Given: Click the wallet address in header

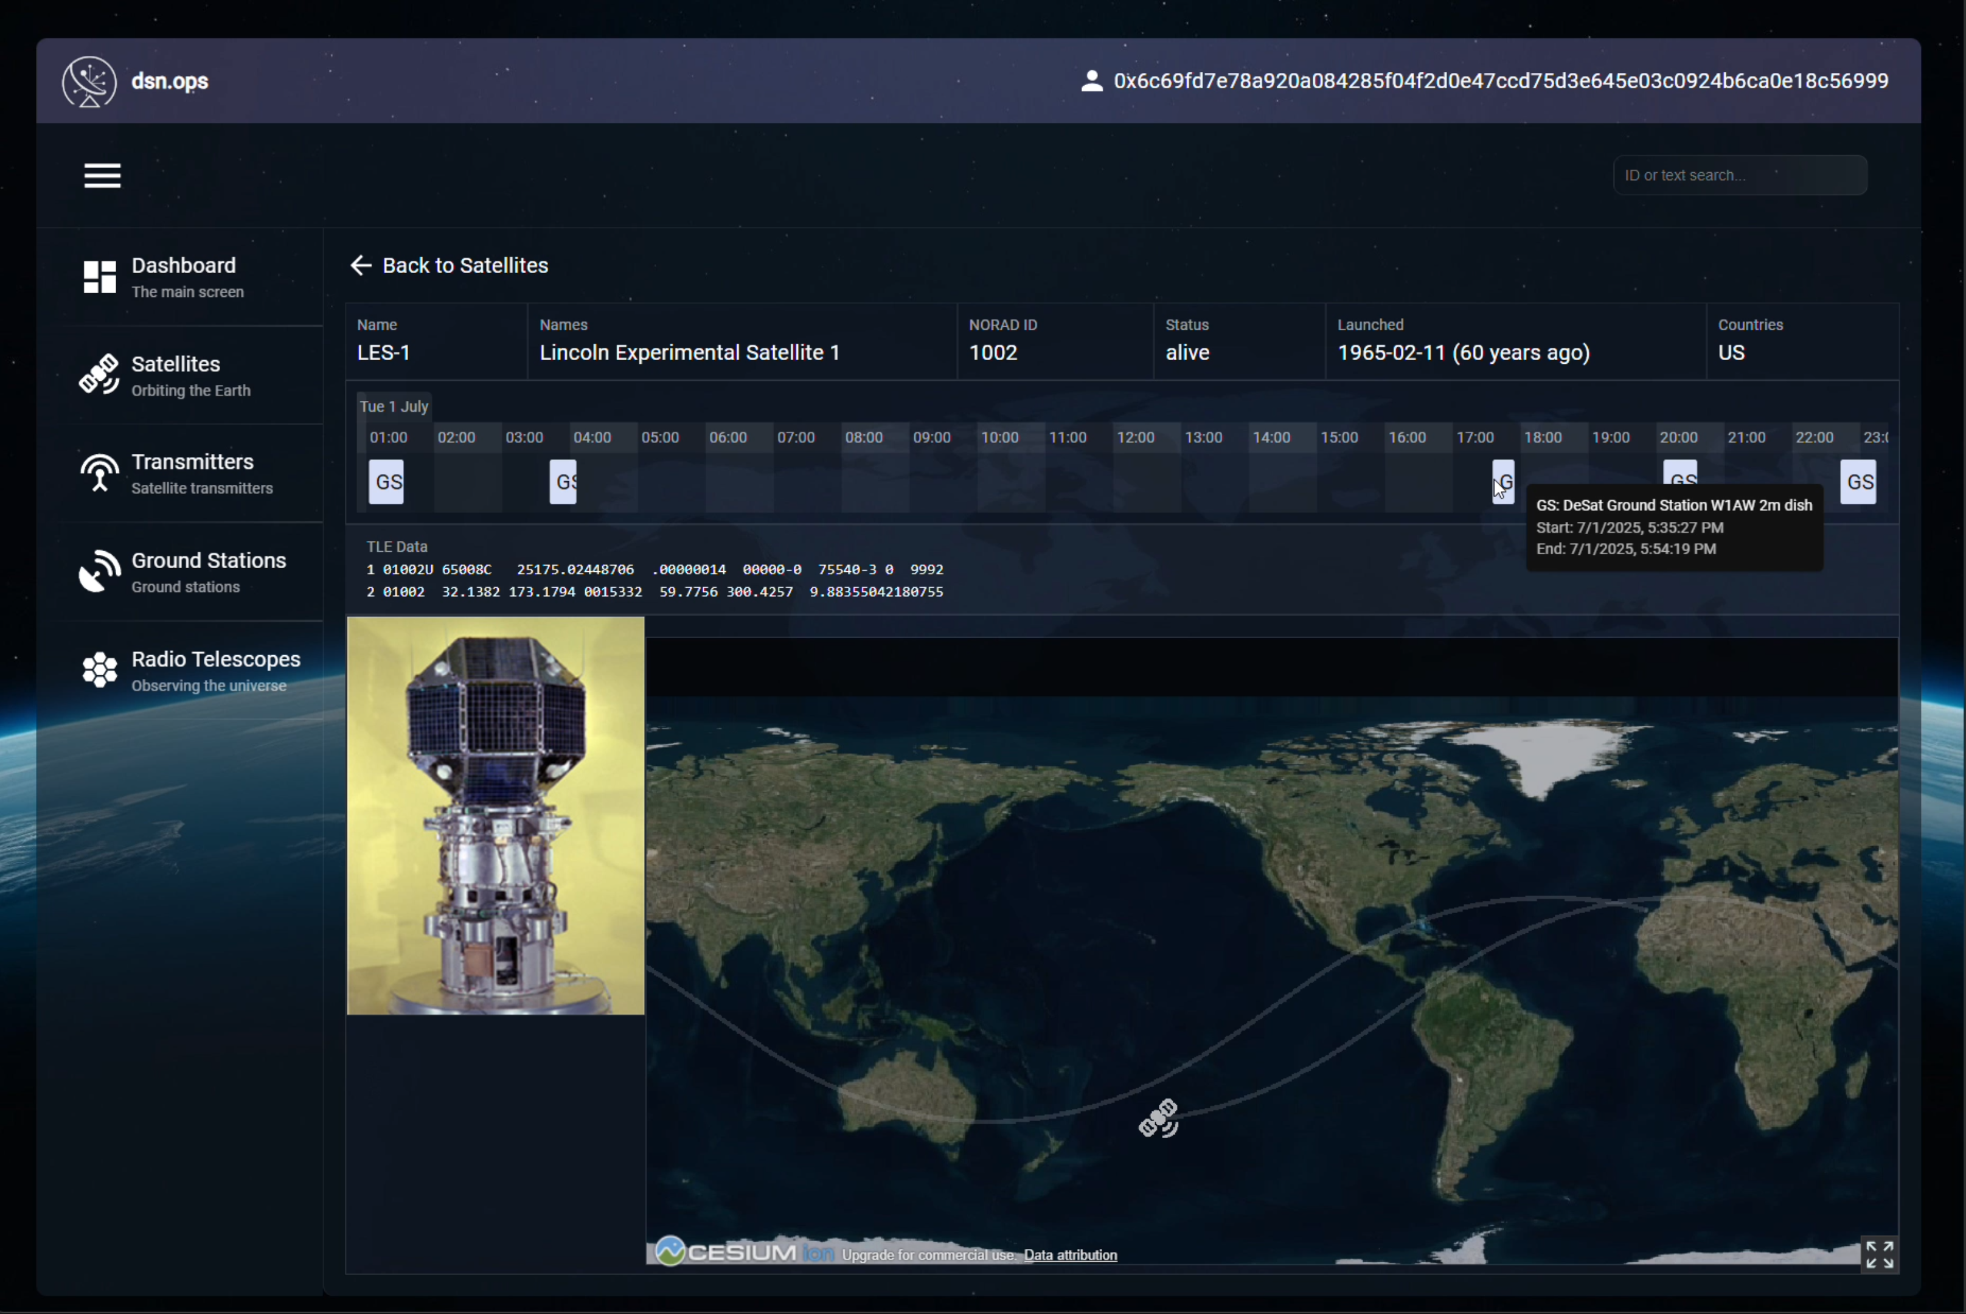Looking at the screenshot, I should (x=1501, y=82).
